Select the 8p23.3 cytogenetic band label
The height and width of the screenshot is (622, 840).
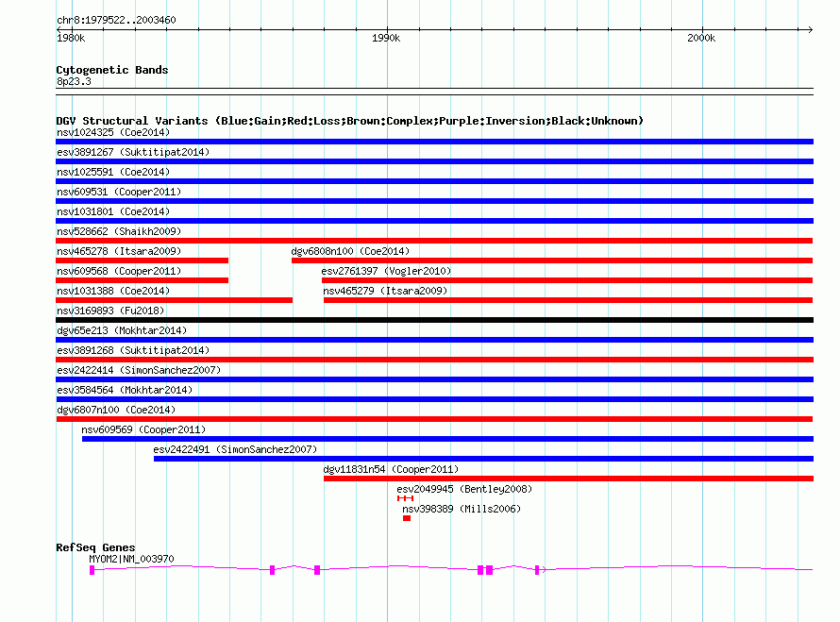(x=74, y=82)
